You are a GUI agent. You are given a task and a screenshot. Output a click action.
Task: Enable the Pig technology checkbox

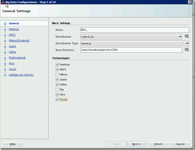tap(57, 90)
